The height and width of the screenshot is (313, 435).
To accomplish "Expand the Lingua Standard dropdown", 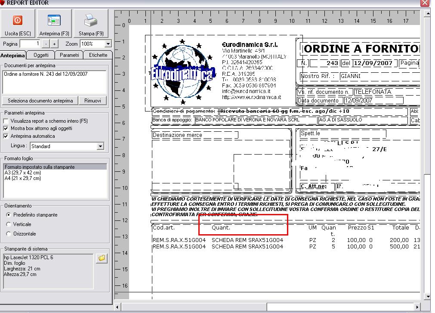I will coord(101,146).
